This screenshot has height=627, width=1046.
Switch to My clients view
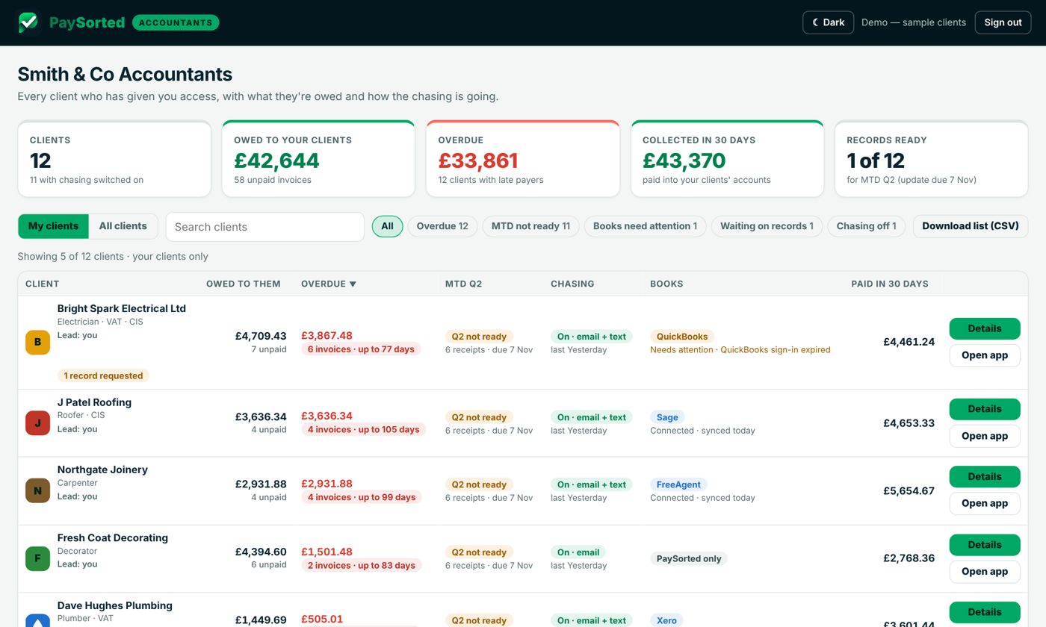53,226
